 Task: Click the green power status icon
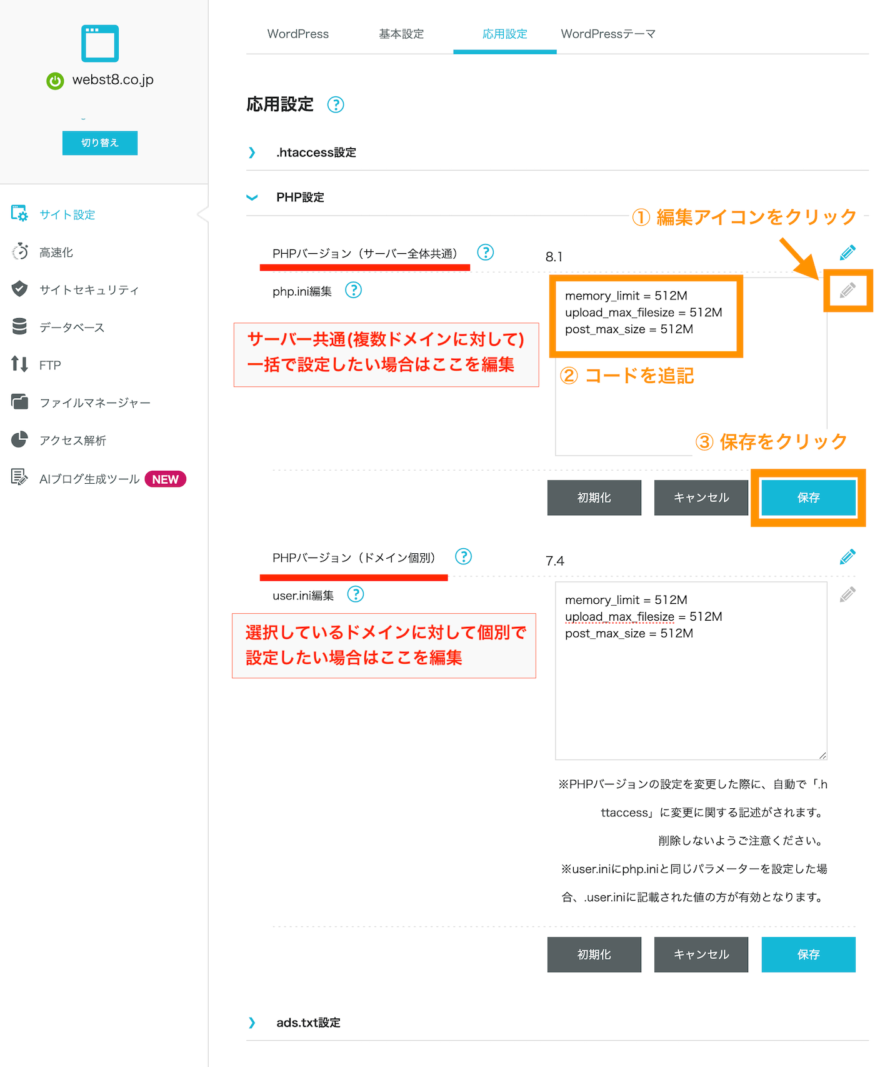click(55, 81)
